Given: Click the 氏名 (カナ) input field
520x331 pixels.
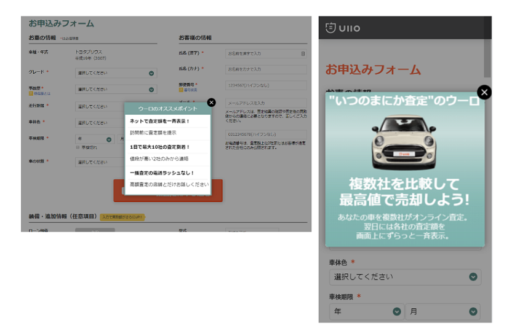Looking at the screenshot, I should coord(266,69).
